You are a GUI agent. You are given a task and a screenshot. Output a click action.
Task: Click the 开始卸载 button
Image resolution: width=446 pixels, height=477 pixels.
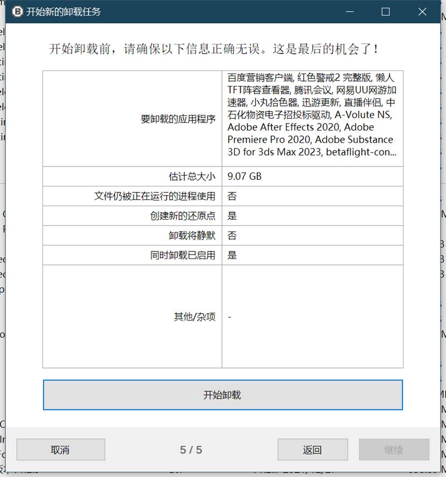[222, 395]
